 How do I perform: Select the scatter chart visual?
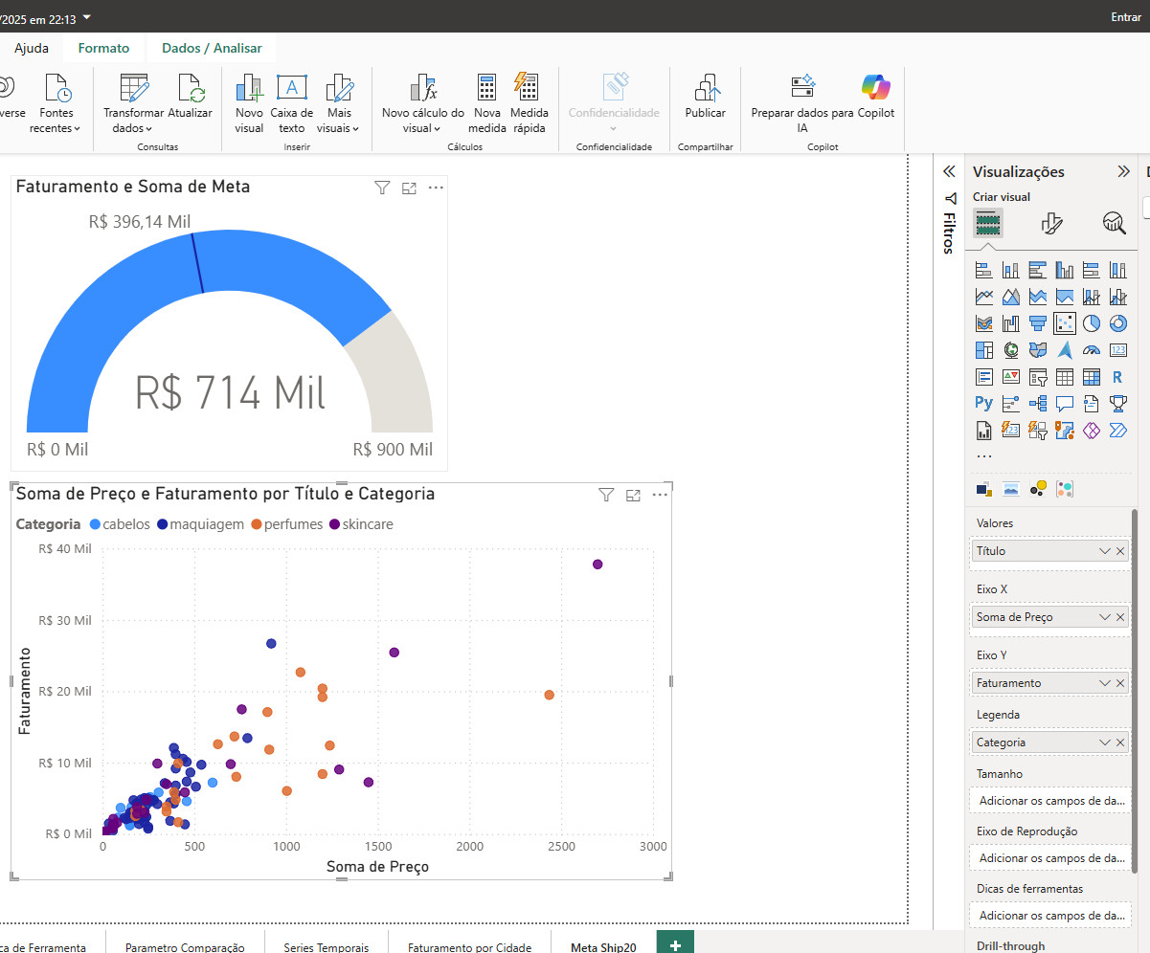tap(1065, 323)
